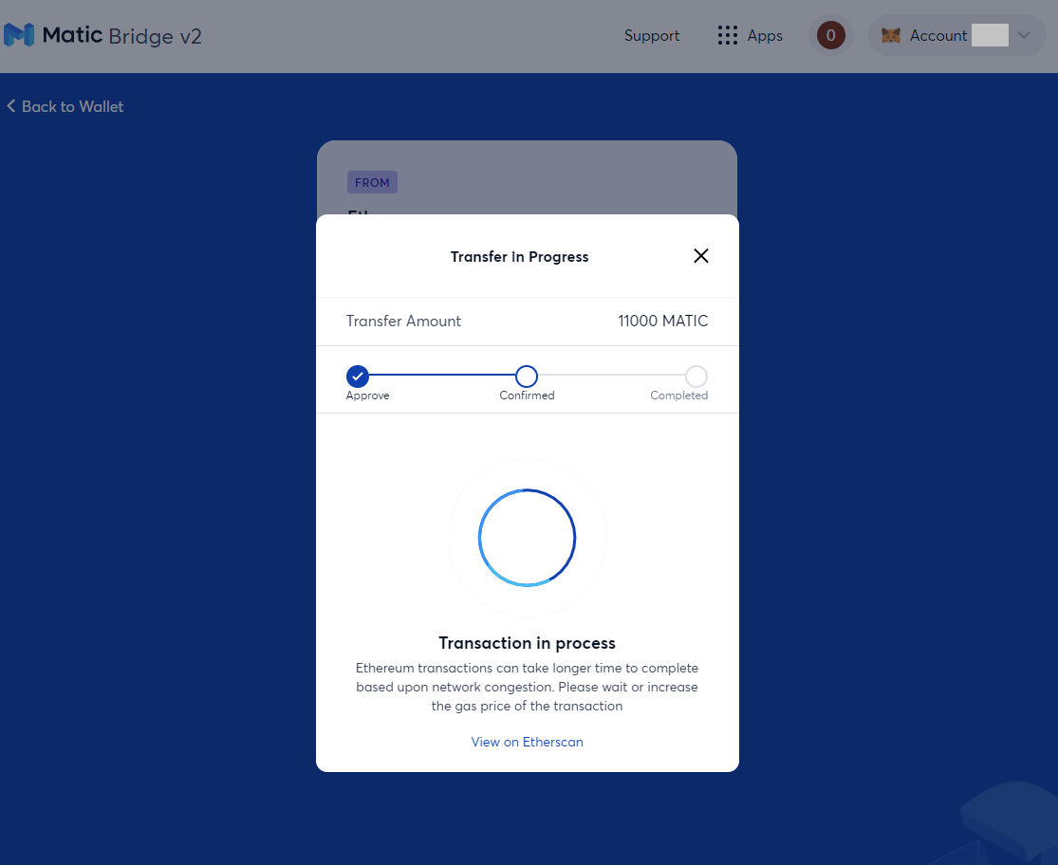Click the Matic logo icon

tap(19, 35)
